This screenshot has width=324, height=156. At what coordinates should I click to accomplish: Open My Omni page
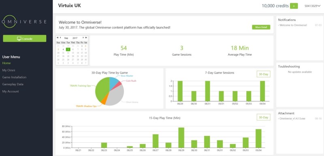[x=9, y=70]
